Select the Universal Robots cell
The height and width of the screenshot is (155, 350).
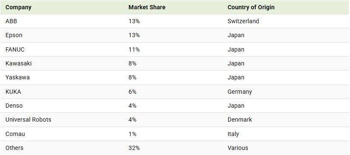[28, 120]
